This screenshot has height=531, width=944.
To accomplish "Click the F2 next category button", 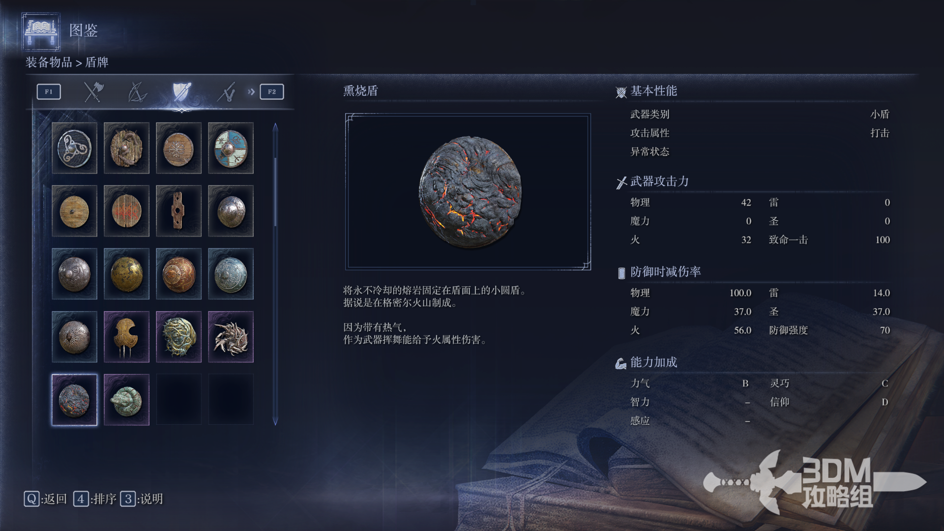I will click(272, 92).
